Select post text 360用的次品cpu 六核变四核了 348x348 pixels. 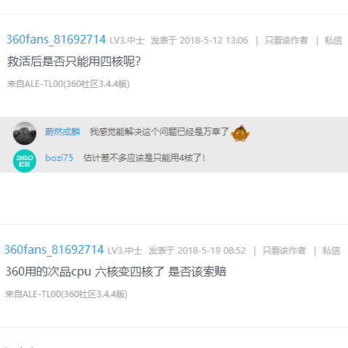[85, 272]
